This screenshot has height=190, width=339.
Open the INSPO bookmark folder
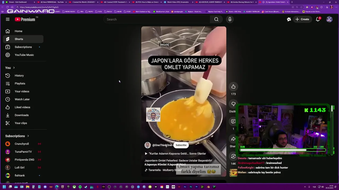click(89, 12)
